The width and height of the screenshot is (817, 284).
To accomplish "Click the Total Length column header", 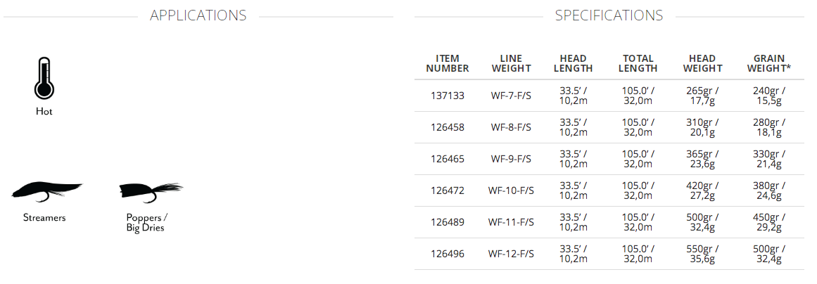I will coord(638,63).
